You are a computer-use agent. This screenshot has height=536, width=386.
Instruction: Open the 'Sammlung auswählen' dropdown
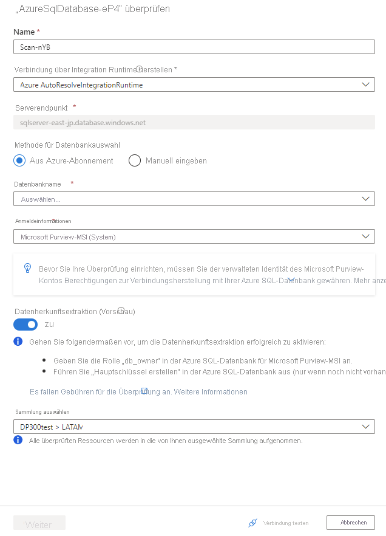pos(194,427)
